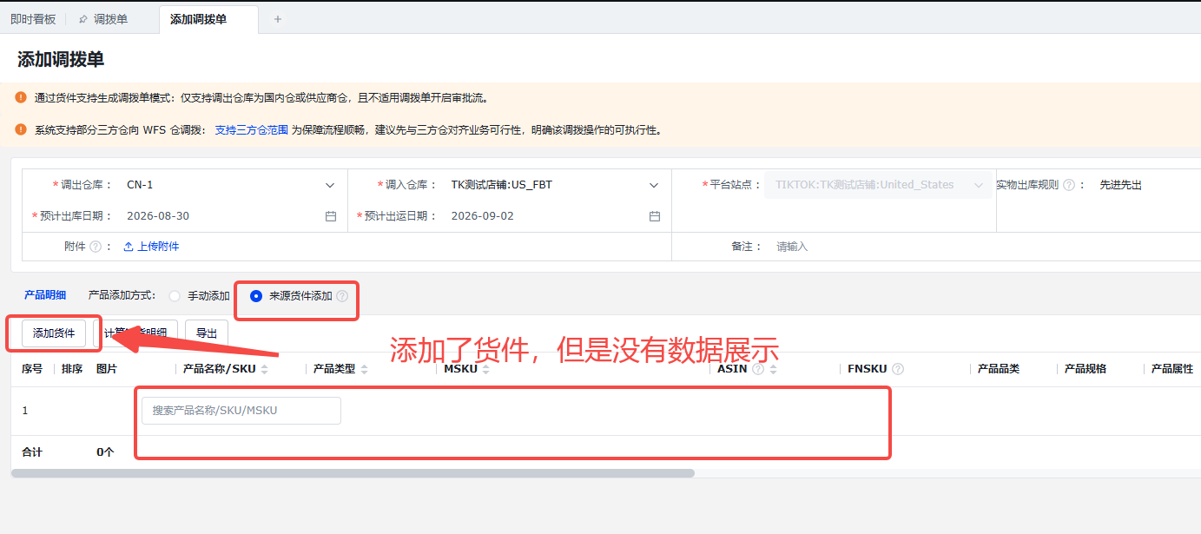The image size is (1201, 534).
Task: Sort by the 产品名称/SKU column
Action: [265, 369]
